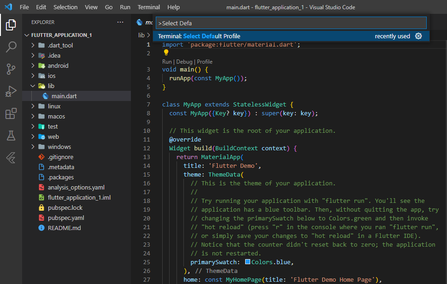Click the gear icon next to recently used
Viewport: 447px width, 284px height.
click(418, 36)
